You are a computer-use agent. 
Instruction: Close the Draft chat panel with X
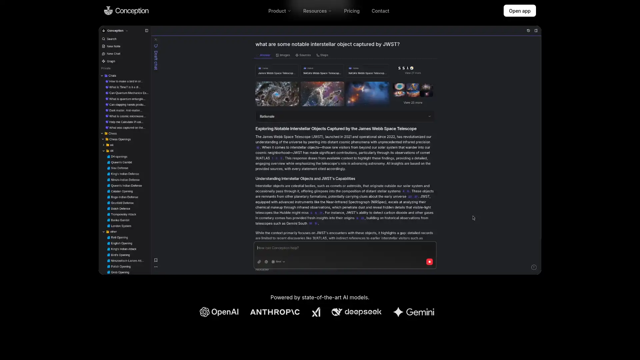point(156,40)
